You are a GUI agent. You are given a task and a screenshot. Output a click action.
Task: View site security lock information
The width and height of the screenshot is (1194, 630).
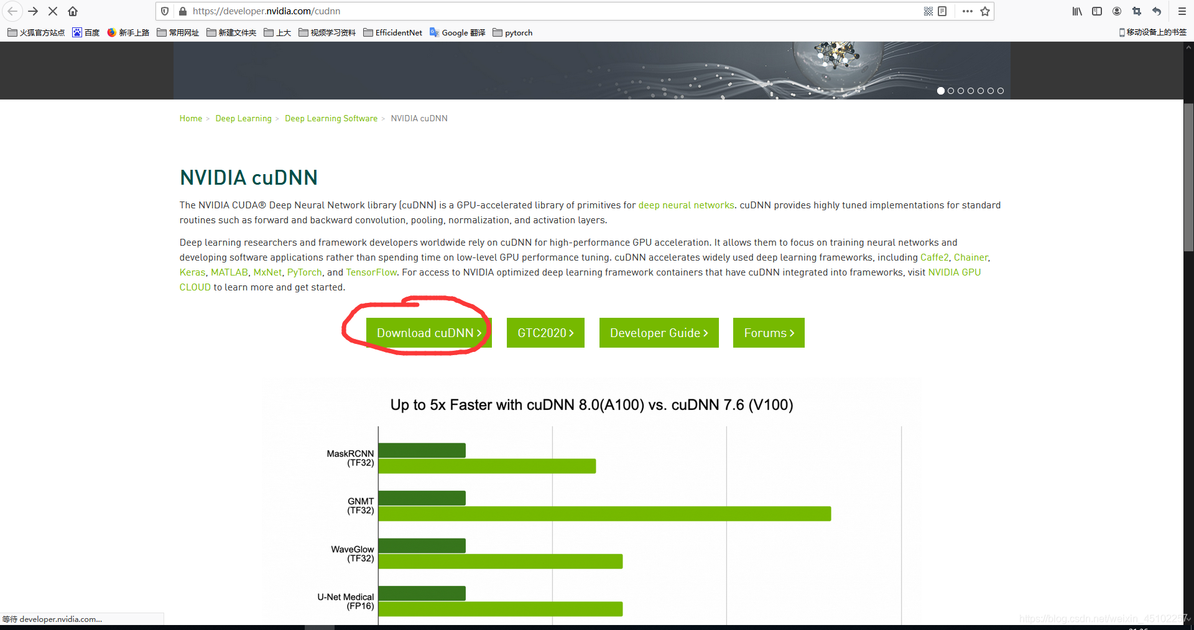(x=183, y=11)
